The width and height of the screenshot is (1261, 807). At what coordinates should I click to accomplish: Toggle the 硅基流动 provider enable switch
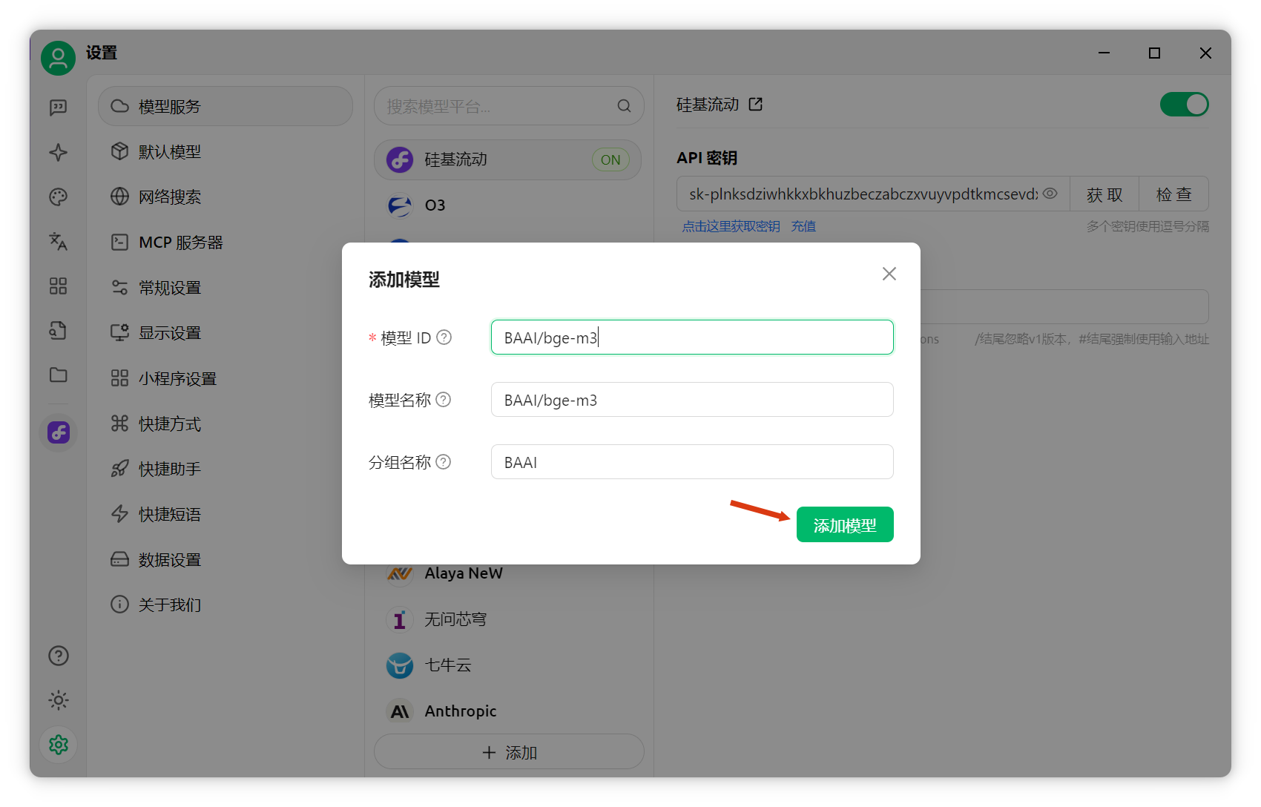pos(1184,105)
